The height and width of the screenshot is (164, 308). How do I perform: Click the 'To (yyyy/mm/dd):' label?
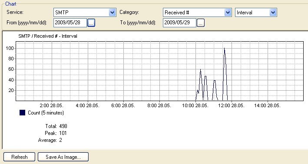(138, 23)
